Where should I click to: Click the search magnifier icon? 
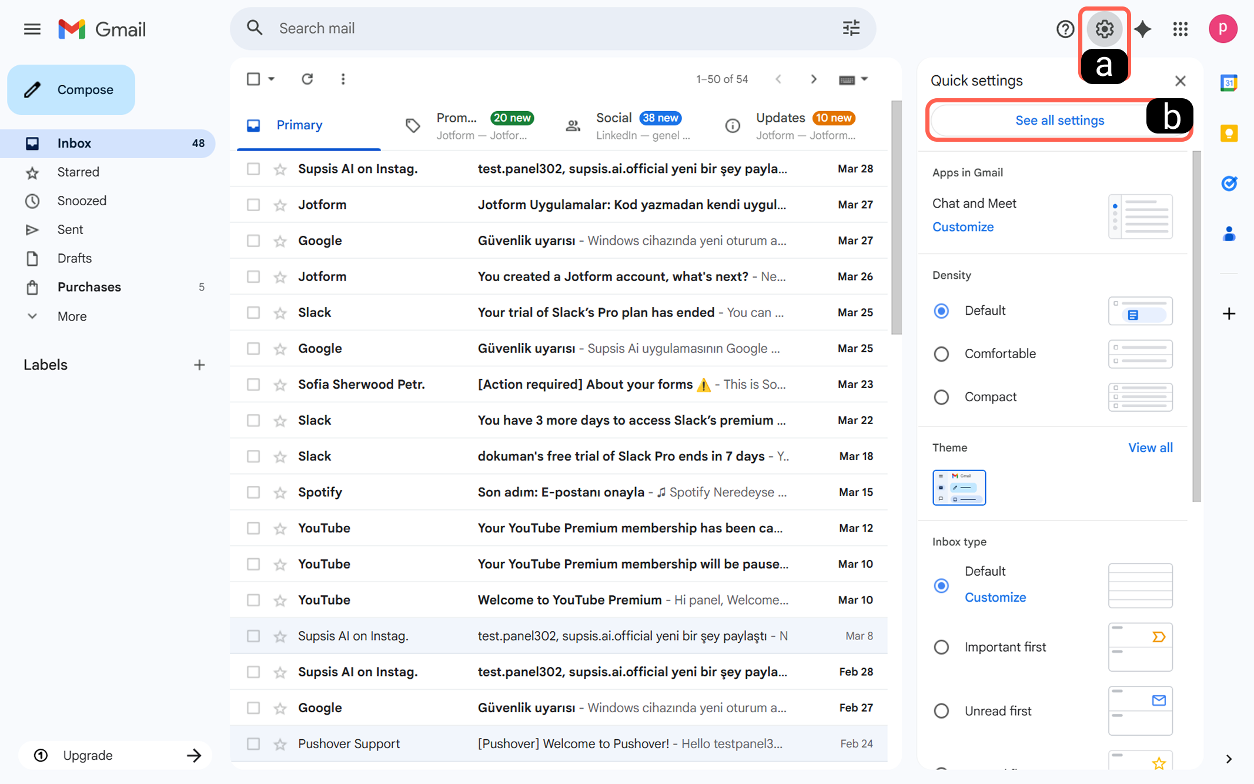pyautogui.click(x=255, y=28)
